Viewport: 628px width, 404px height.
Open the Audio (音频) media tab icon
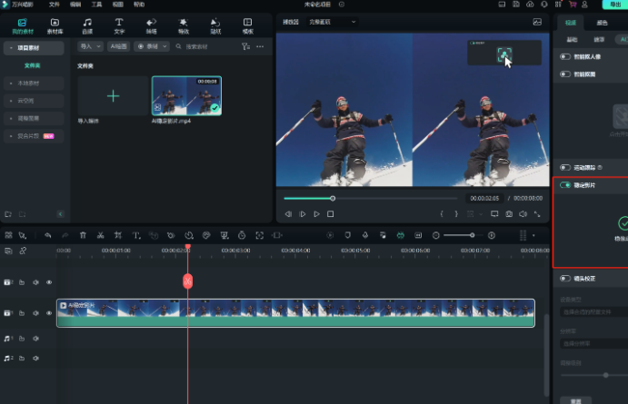pos(86,25)
